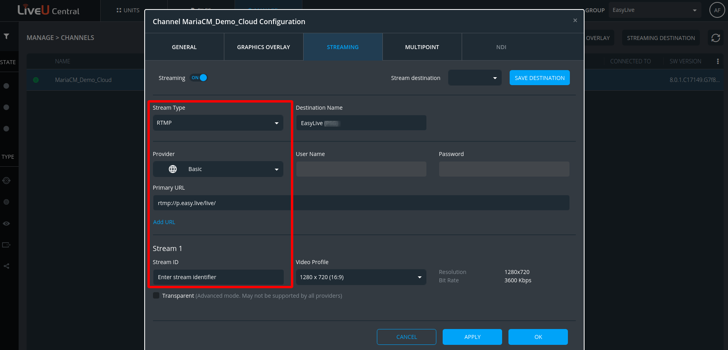728x350 pixels.
Task: Click the CANCEL button
Action: pyautogui.click(x=407, y=337)
